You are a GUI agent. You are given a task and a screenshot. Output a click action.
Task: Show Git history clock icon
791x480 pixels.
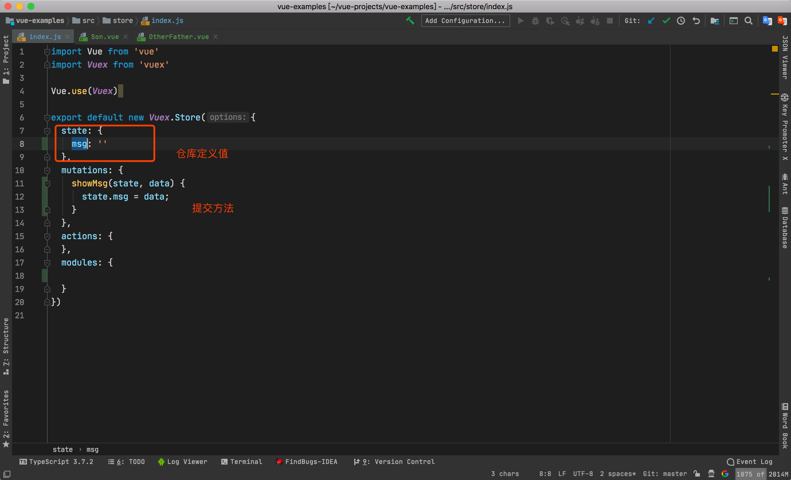681,21
